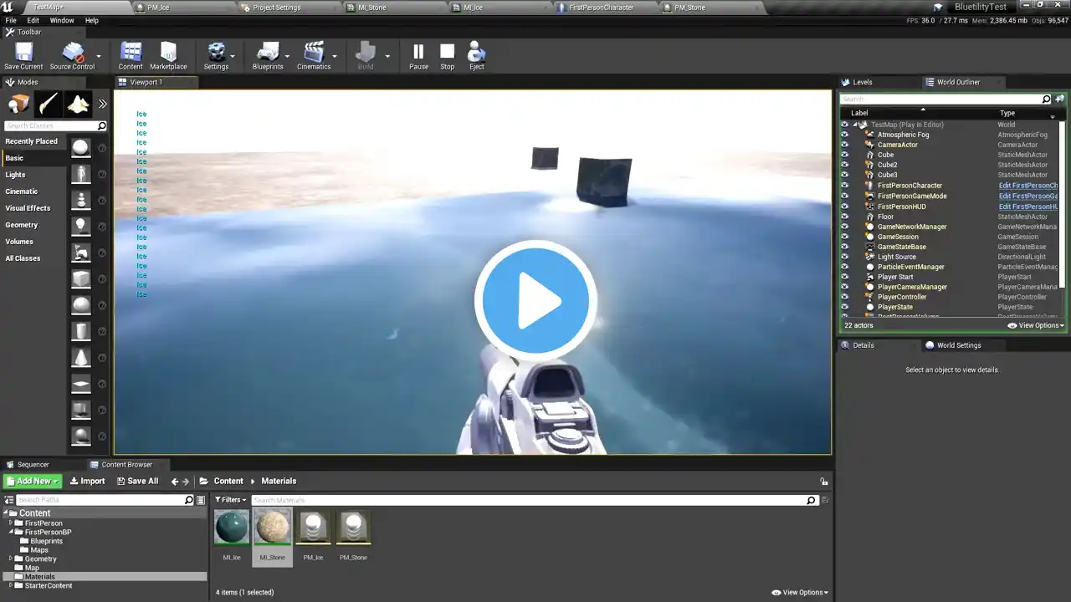
Task: Toggle visibility of the Floor actor
Action: 844,217
